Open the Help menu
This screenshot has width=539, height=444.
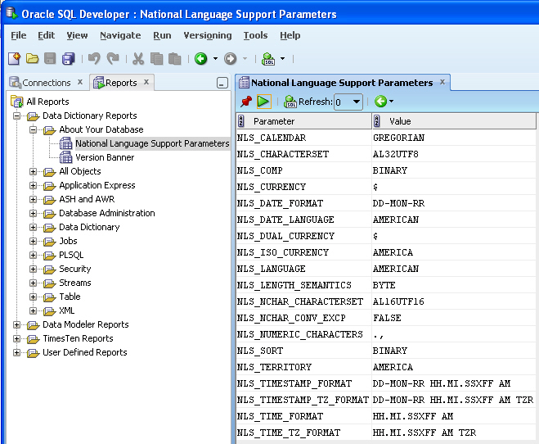290,35
